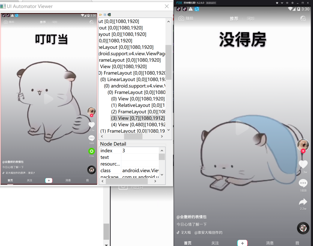Image resolution: width=313 pixels, height=246 pixels.
Task: Select the (0) LinearLayout tree node
Action: click(133, 79)
